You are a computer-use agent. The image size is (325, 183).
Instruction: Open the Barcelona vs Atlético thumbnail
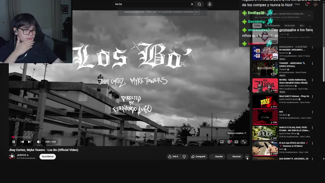click(265, 52)
